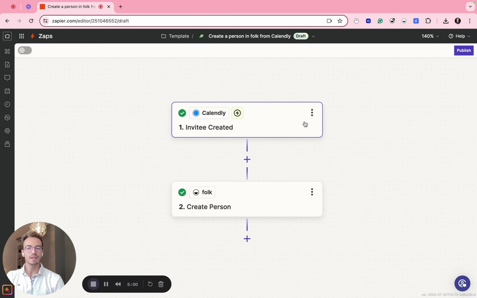Click the folk app chip
The height and width of the screenshot is (298, 477).
pyautogui.click(x=202, y=192)
